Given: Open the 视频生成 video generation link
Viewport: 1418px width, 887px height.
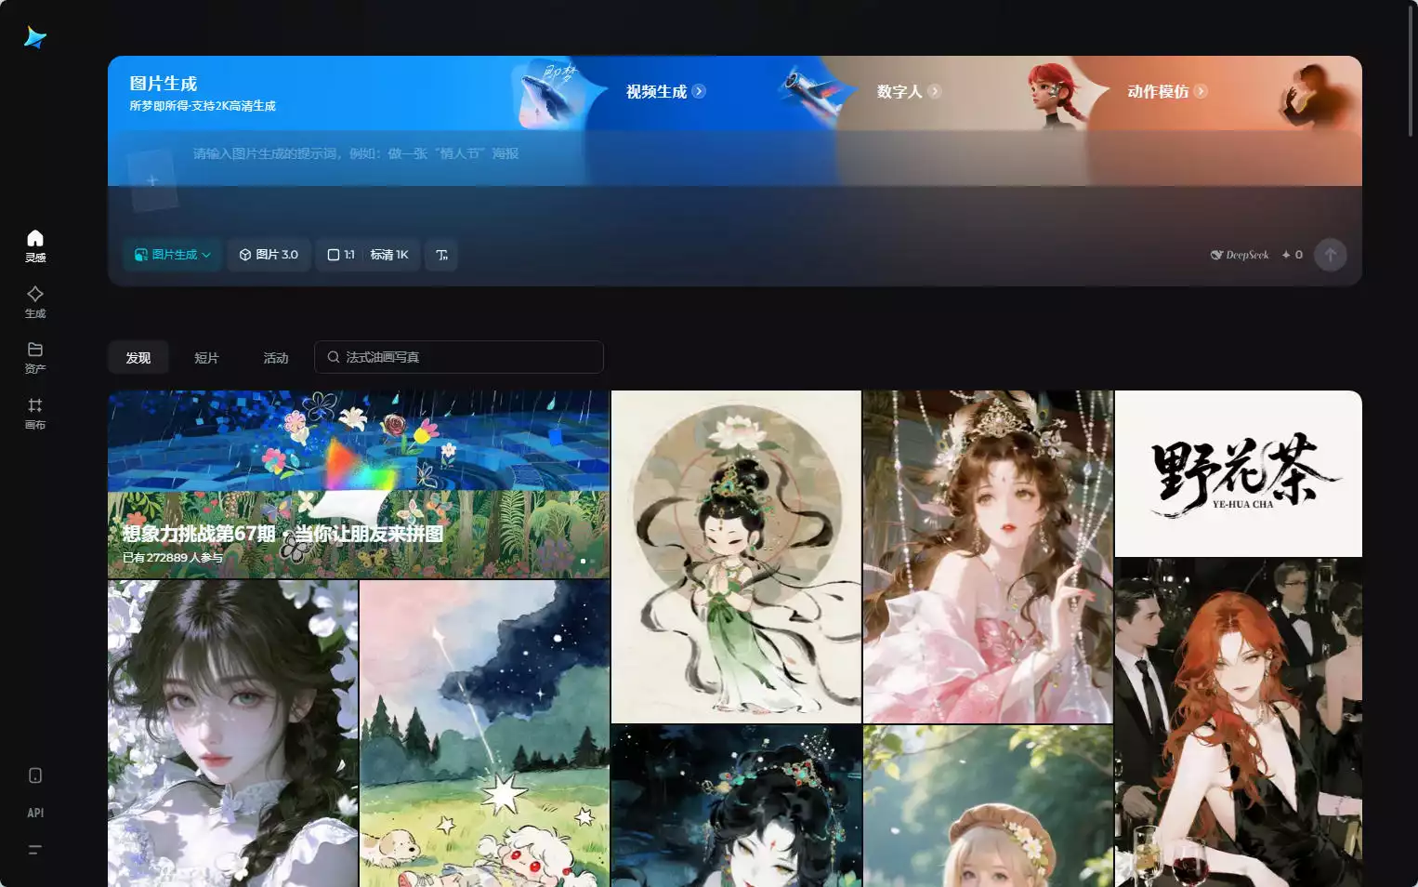Looking at the screenshot, I should pyautogui.click(x=663, y=91).
